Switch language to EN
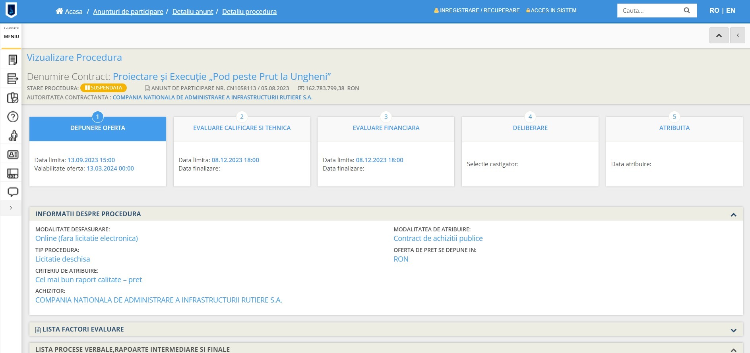 click(x=731, y=10)
